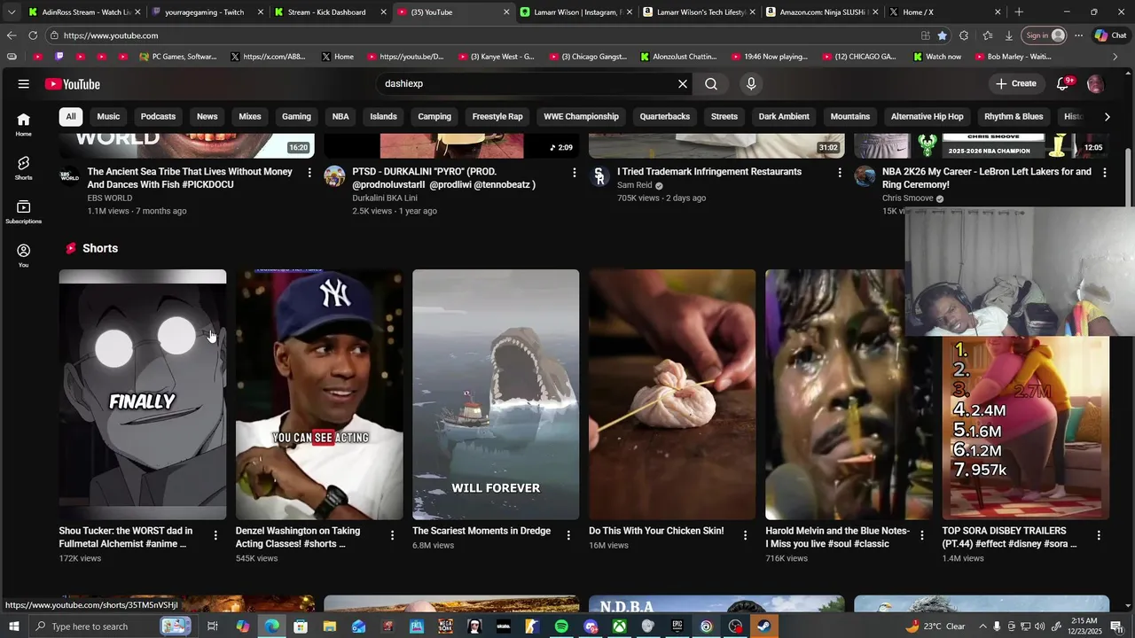
Task: Open YouTube notifications bell
Action: [x=1063, y=84]
